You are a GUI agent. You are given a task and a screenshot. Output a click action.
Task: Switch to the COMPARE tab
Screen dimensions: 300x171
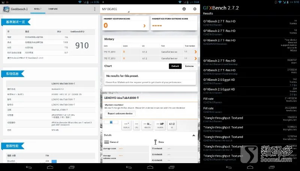(x=53, y=9)
